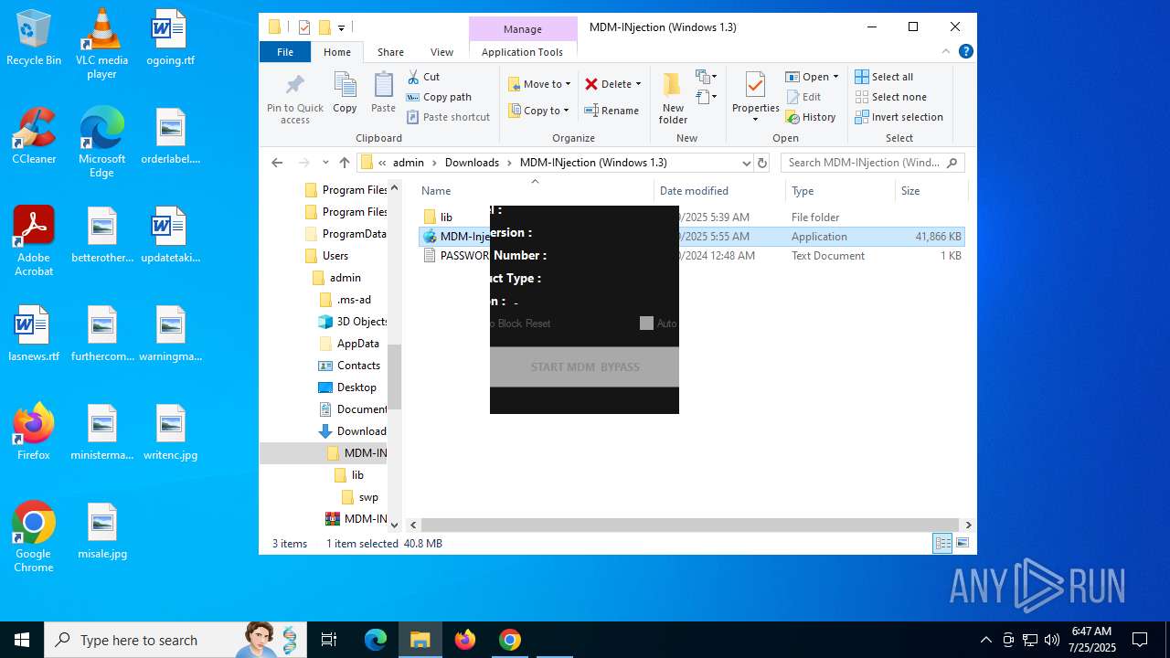Select 3D Objects in navigation tree
The image size is (1170, 658).
click(362, 322)
